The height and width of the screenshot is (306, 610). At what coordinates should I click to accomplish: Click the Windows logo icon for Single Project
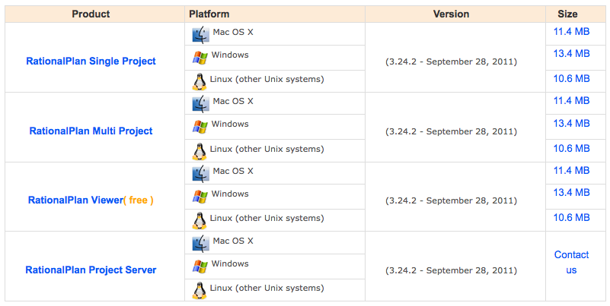(200, 58)
